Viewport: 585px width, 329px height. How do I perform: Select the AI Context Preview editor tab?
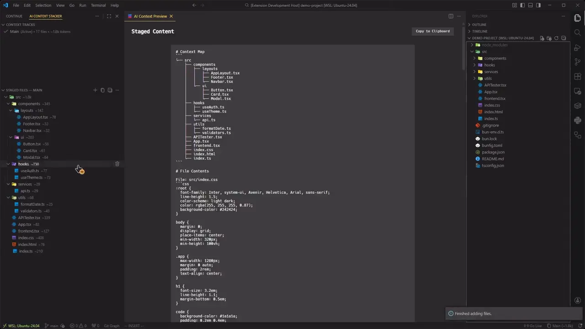click(x=150, y=16)
